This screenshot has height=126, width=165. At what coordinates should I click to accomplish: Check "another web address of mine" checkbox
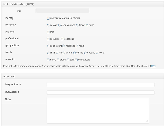(x=48, y=18)
